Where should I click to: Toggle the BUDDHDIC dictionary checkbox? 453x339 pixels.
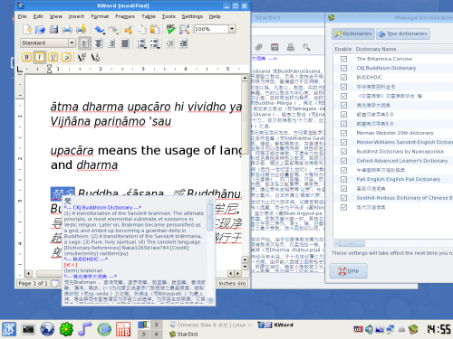pos(343,78)
